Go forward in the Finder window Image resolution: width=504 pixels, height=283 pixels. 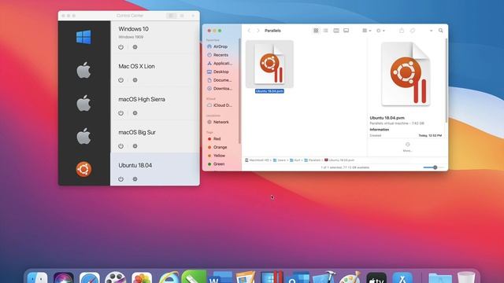pos(258,31)
